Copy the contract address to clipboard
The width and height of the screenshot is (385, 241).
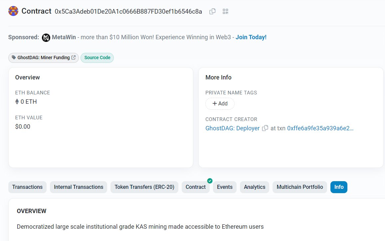[212, 12]
